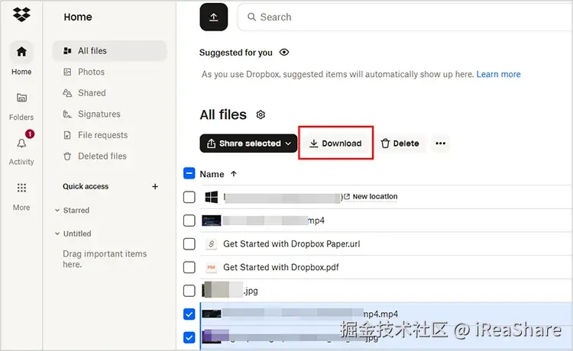Open the three-dots more actions menu
Image resolution: width=573 pixels, height=351 pixels.
coord(440,143)
